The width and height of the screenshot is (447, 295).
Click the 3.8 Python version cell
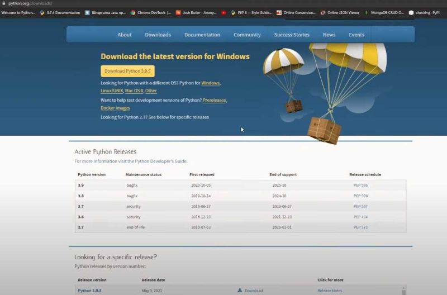click(80, 196)
